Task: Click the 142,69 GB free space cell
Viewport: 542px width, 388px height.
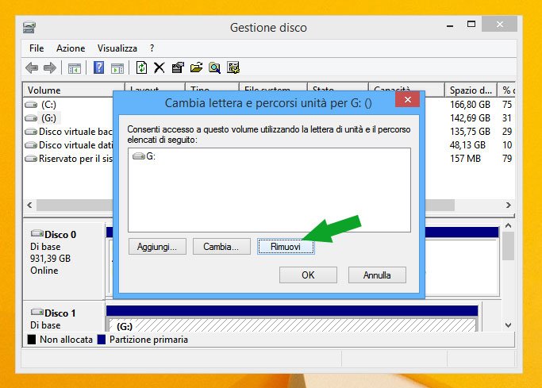Action: (470, 118)
